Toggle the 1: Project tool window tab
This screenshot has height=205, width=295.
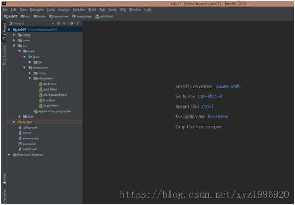(4, 31)
